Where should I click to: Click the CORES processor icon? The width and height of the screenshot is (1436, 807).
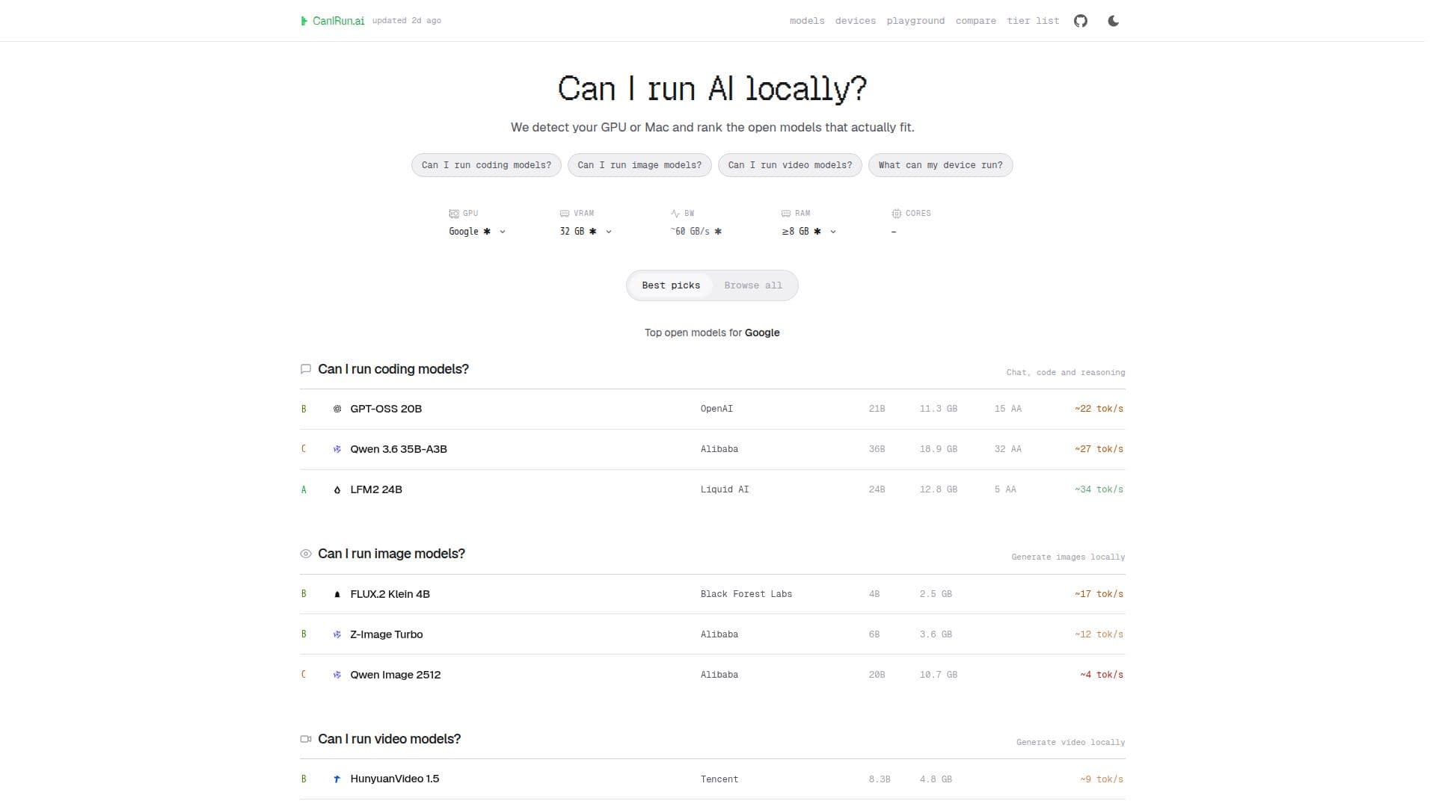point(896,214)
